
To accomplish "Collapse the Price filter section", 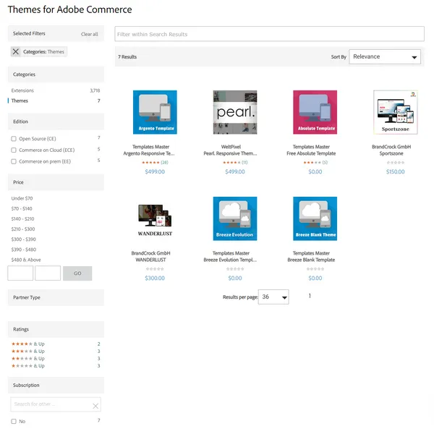I will click(x=56, y=182).
